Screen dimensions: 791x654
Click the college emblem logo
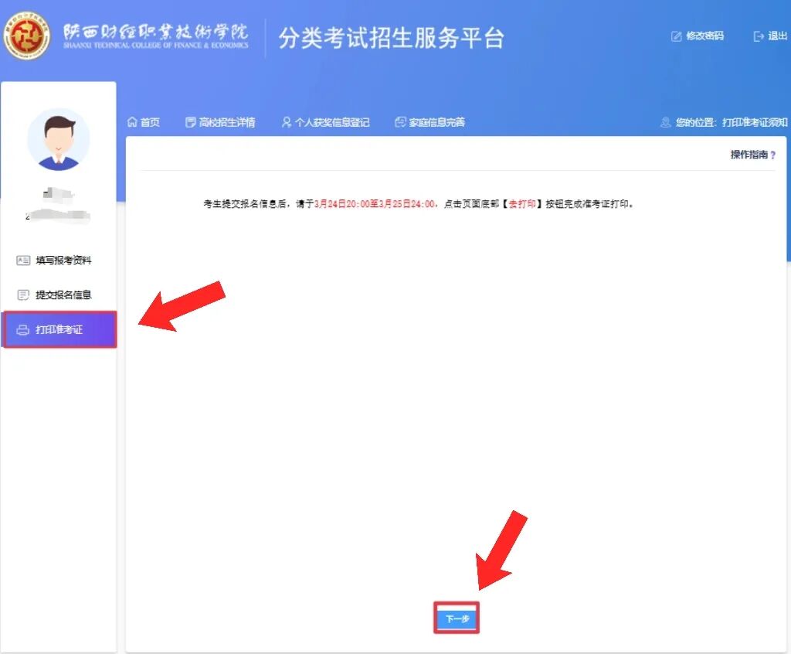25,35
